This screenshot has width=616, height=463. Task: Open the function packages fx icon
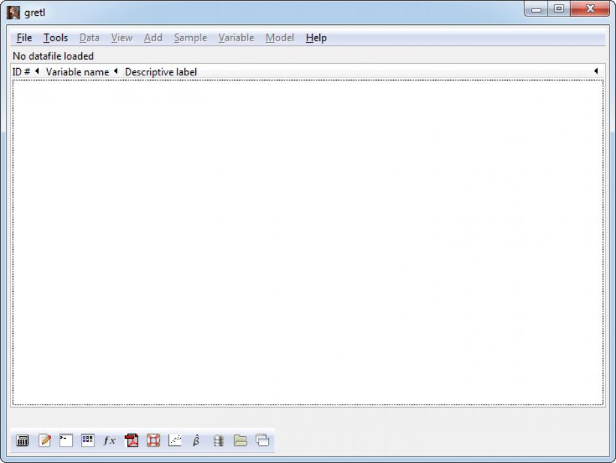[x=109, y=441]
